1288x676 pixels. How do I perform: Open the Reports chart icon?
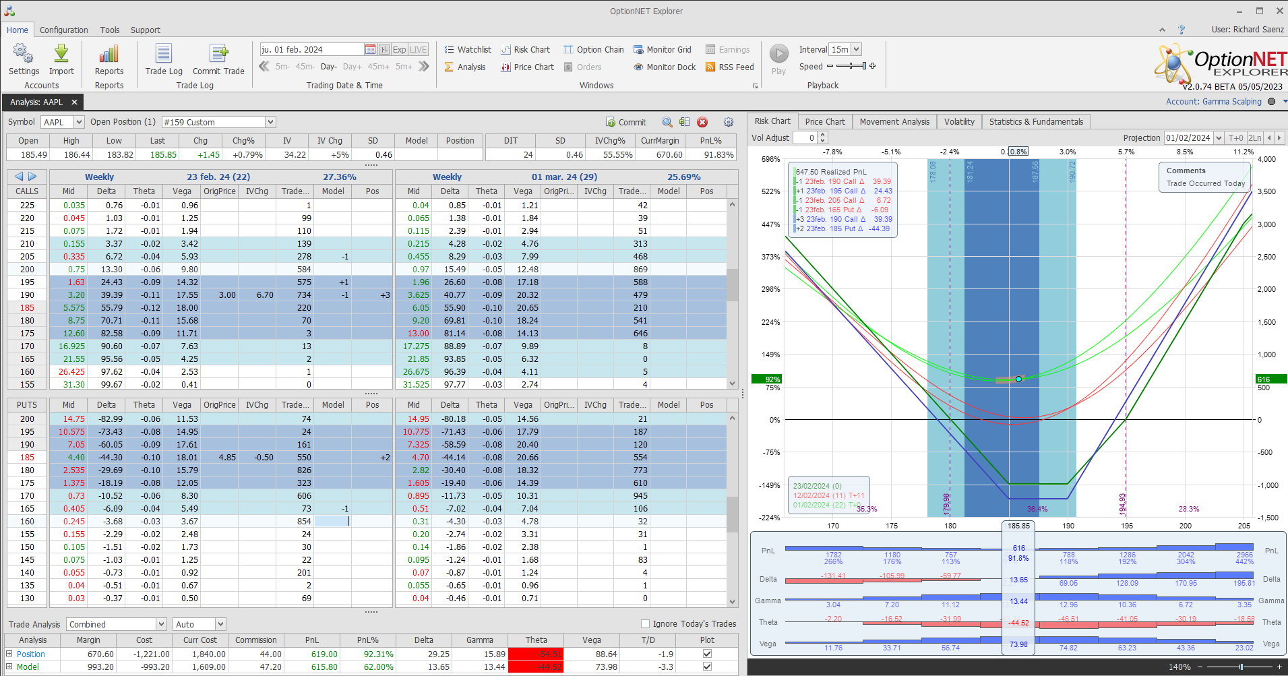coord(109,54)
